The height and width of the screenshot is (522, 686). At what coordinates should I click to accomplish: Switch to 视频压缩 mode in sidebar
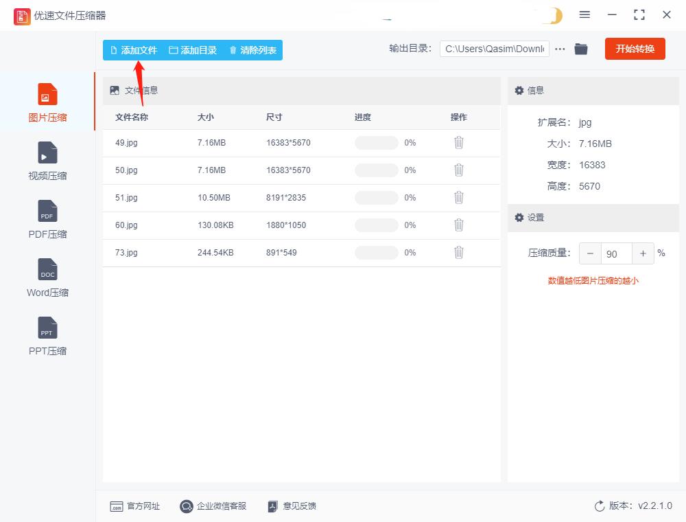click(x=47, y=160)
